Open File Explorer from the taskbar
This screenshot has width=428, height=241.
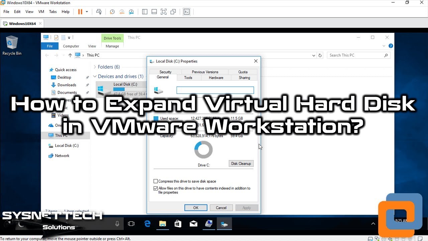pos(163,224)
